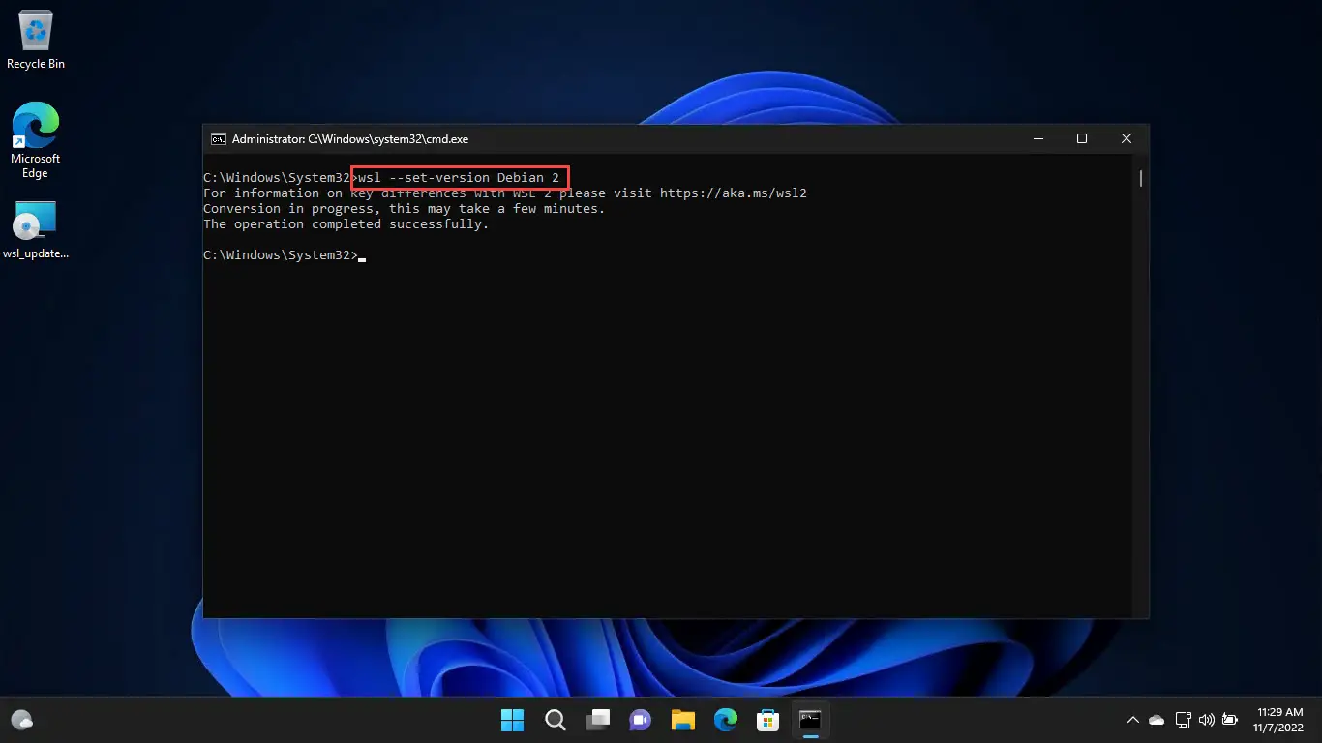This screenshot has width=1322, height=743.
Task: Click the command prompt scrollbar thumb
Action: tap(1141, 178)
